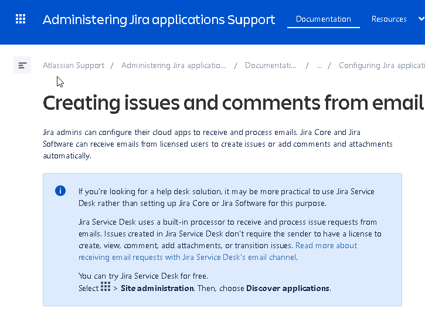Expand the Resources dropdown chevron
This screenshot has width=425, height=318.
(x=421, y=19)
